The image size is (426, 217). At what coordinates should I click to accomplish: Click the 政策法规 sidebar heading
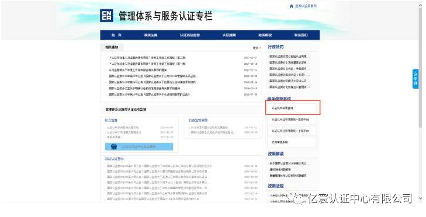275,186
